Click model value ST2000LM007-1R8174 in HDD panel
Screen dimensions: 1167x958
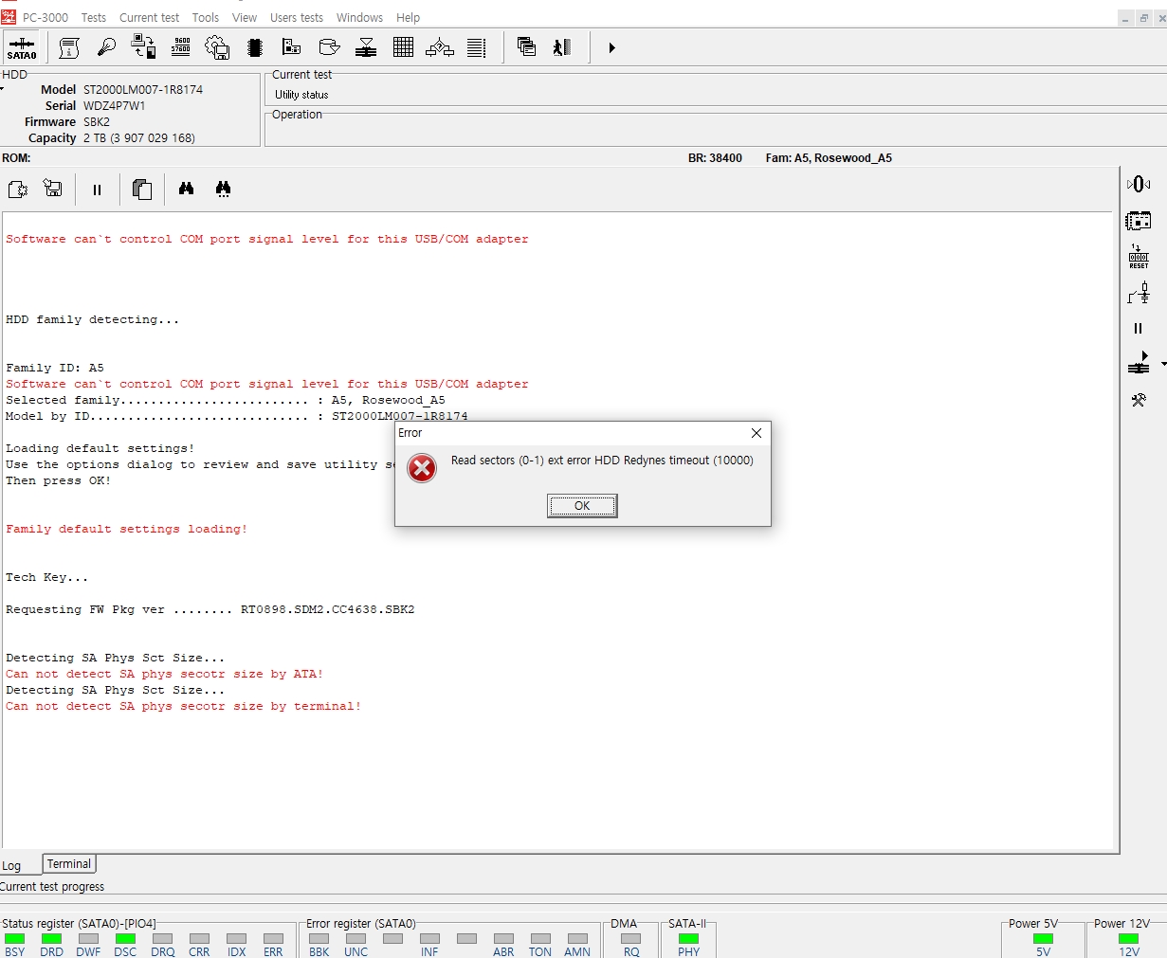pyautogui.click(x=143, y=89)
